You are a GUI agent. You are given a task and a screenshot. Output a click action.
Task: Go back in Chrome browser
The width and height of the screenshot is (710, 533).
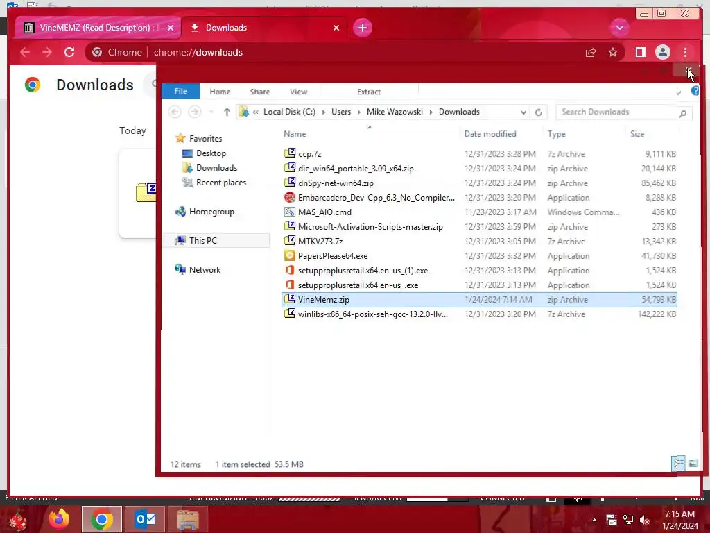tap(25, 52)
